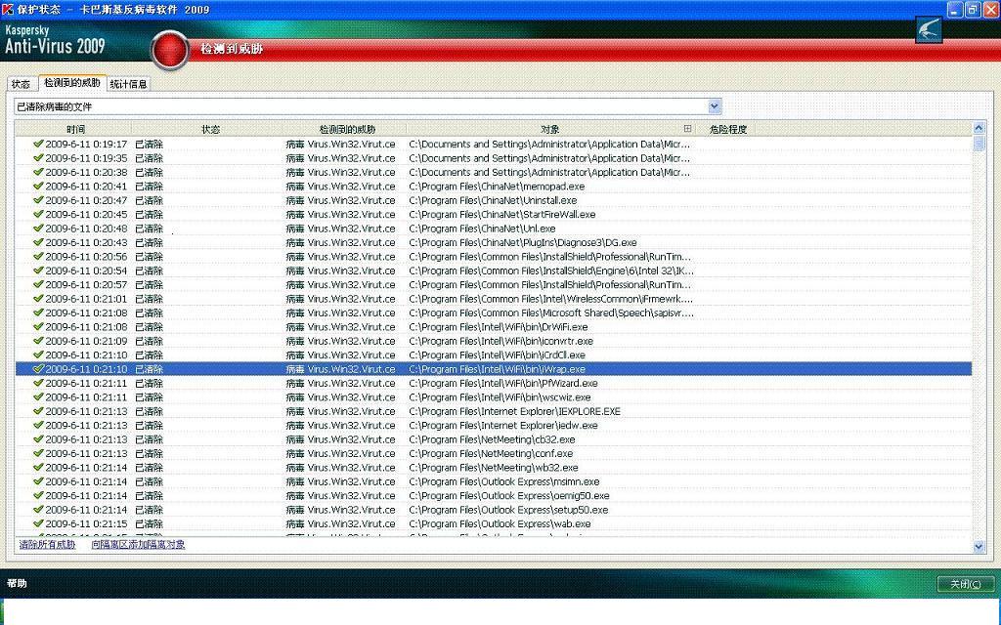
Task: Sort by the 时间 column header
Action: pos(75,129)
